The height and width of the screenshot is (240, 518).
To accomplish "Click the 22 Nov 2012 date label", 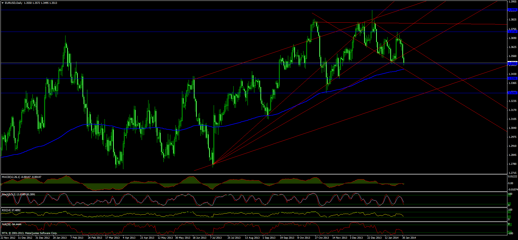I will tap(8, 238).
